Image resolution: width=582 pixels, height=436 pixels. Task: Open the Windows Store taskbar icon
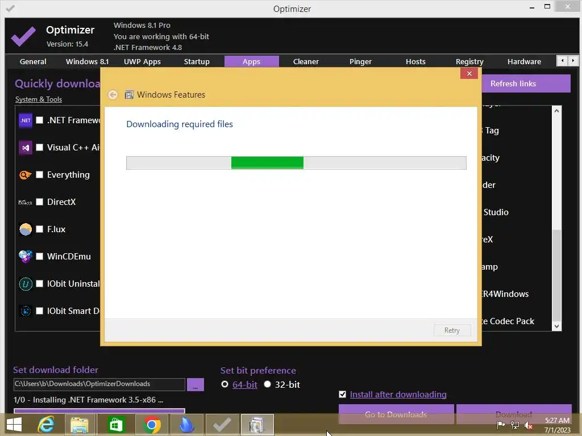tap(116, 425)
